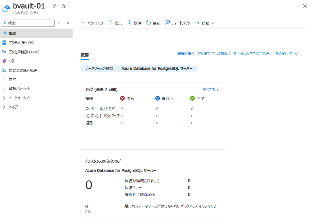The height and width of the screenshot is (224, 312).
Task: Click the スケジュールされたバ… row label
Action: point(102,109)
